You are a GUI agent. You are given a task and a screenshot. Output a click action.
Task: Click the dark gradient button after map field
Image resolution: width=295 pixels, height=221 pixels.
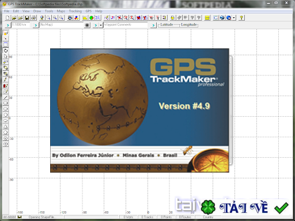(x=87, y=25)
